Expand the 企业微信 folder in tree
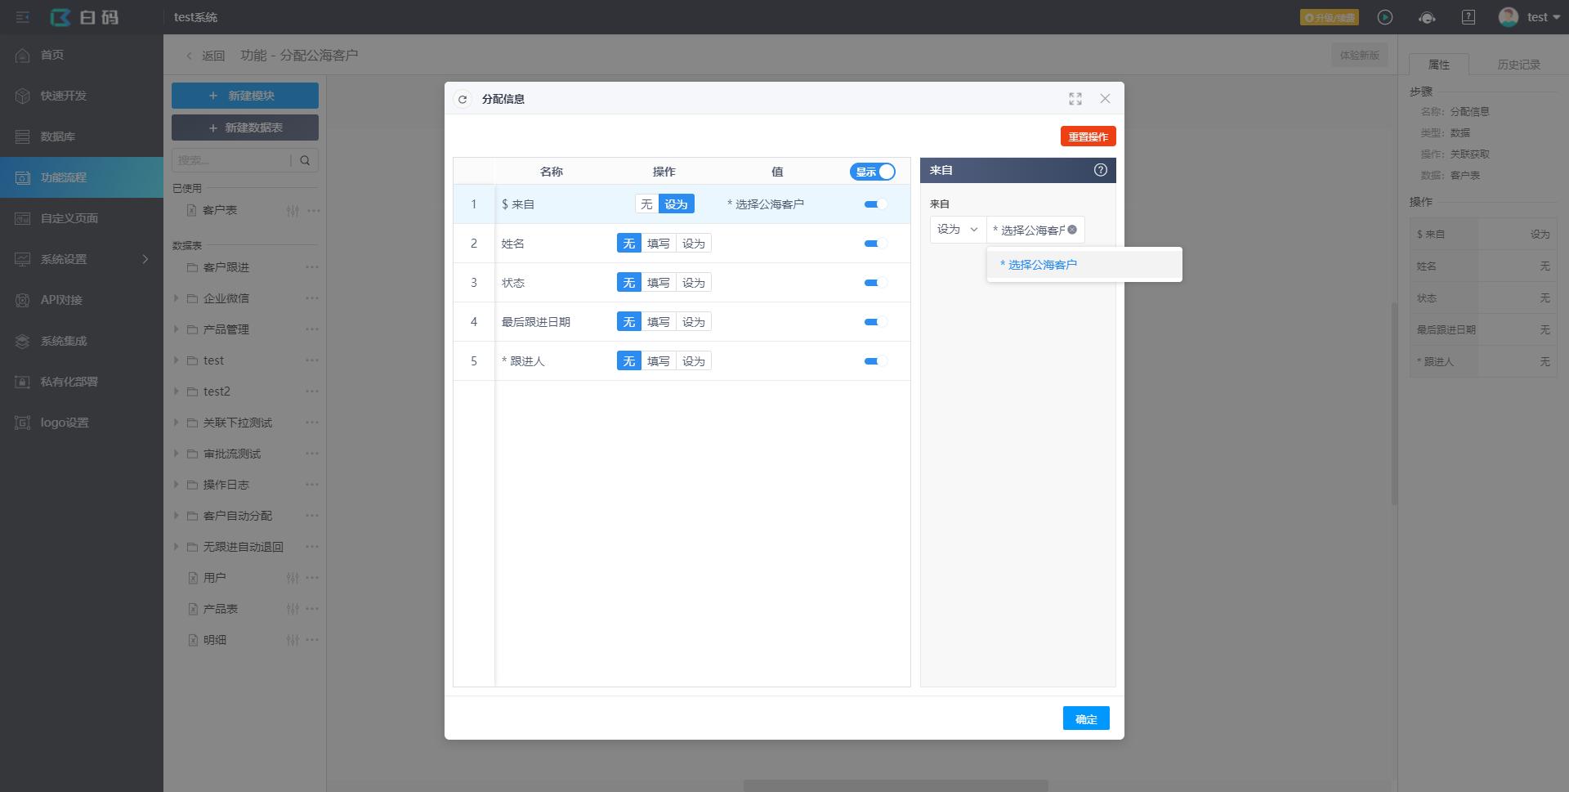1569x792 pixels. (x=177, y=298)
